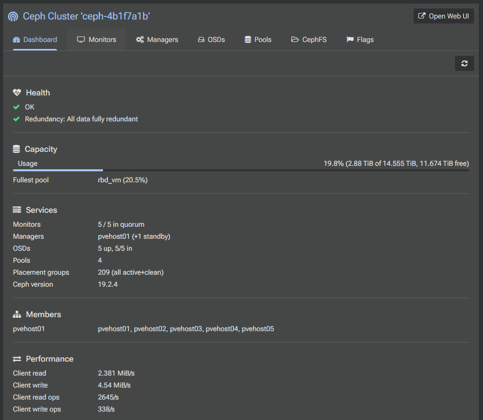This screenshot has height=420, width=483.
Task: Click the 'rbd_vm (20.5%)' pool value
Action: click(122, 180)
